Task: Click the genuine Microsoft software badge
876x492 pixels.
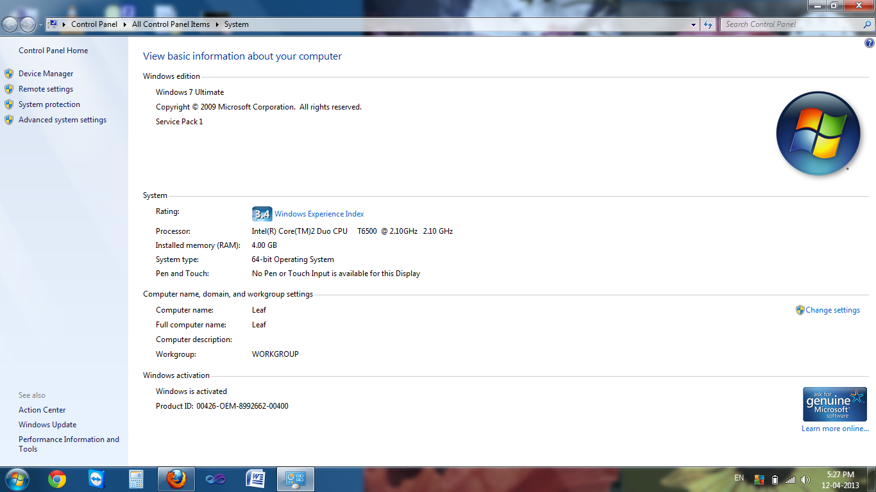Action: pyautogui.click(x=835, y=404)
